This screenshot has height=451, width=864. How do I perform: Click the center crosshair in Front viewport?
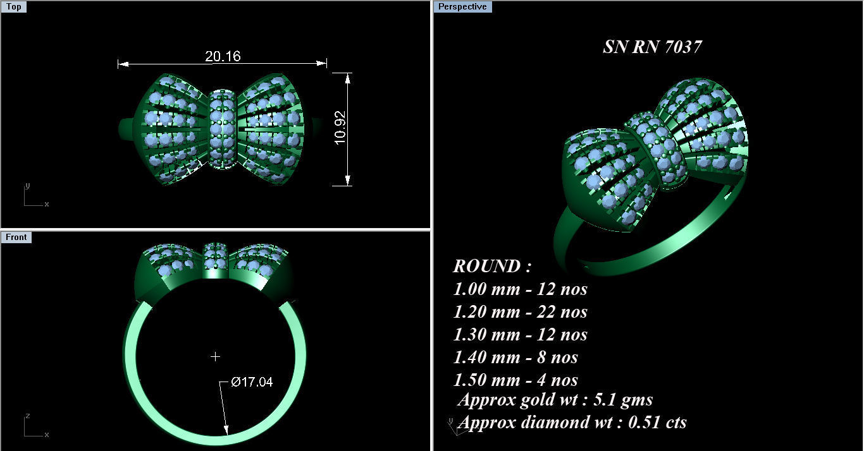click(215, 356)
